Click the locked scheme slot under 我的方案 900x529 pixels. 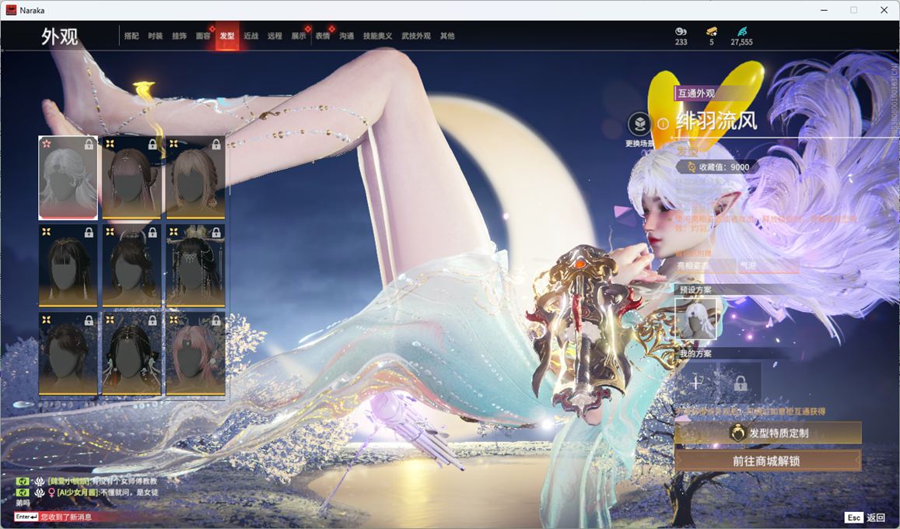point(741,383)
